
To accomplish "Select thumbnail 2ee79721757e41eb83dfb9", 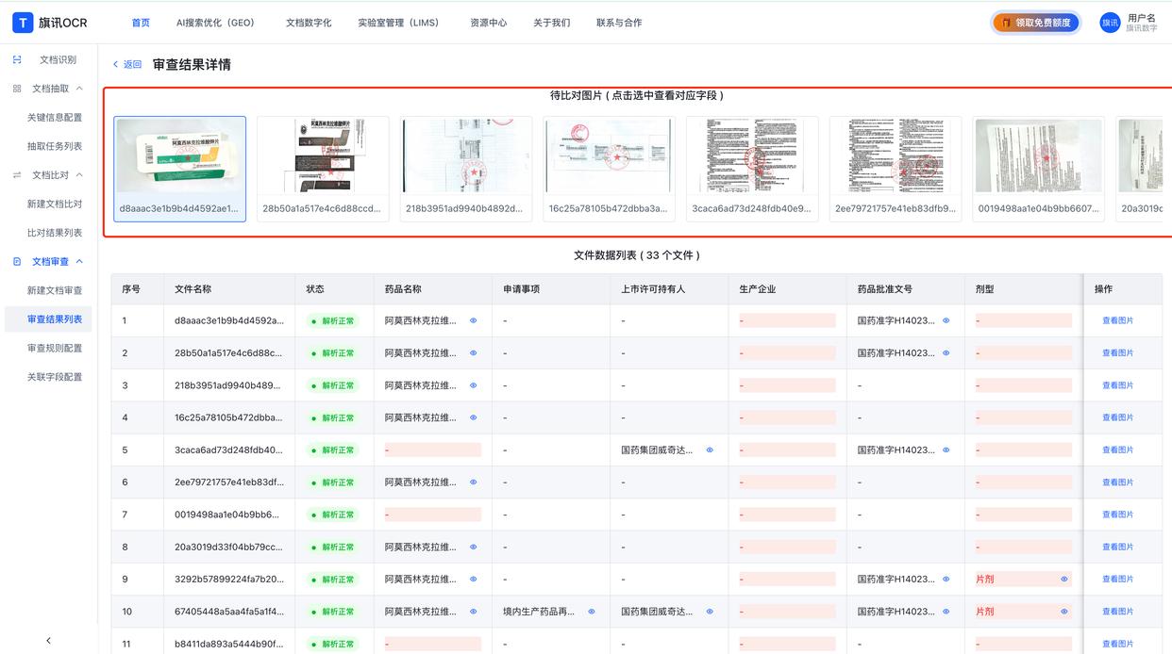I will [896, 170].
